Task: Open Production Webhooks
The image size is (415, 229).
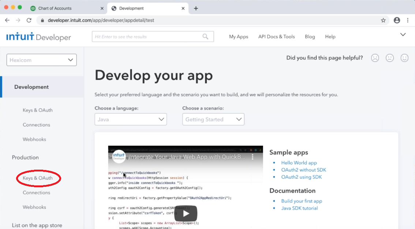Action: tap(34, 207)
